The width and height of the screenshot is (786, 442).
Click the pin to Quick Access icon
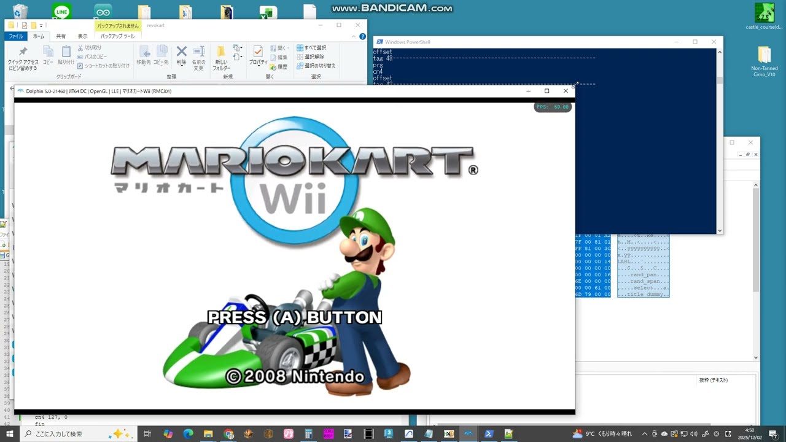click(23, 52)
